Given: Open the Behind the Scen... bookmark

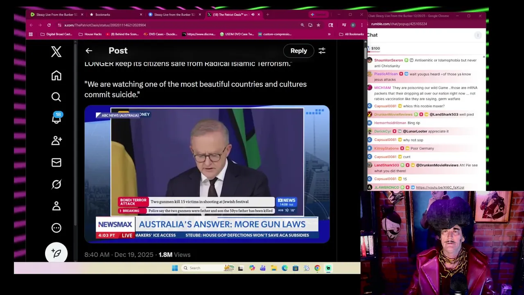Looking at the screenshot, I should [x=122, y=34].
